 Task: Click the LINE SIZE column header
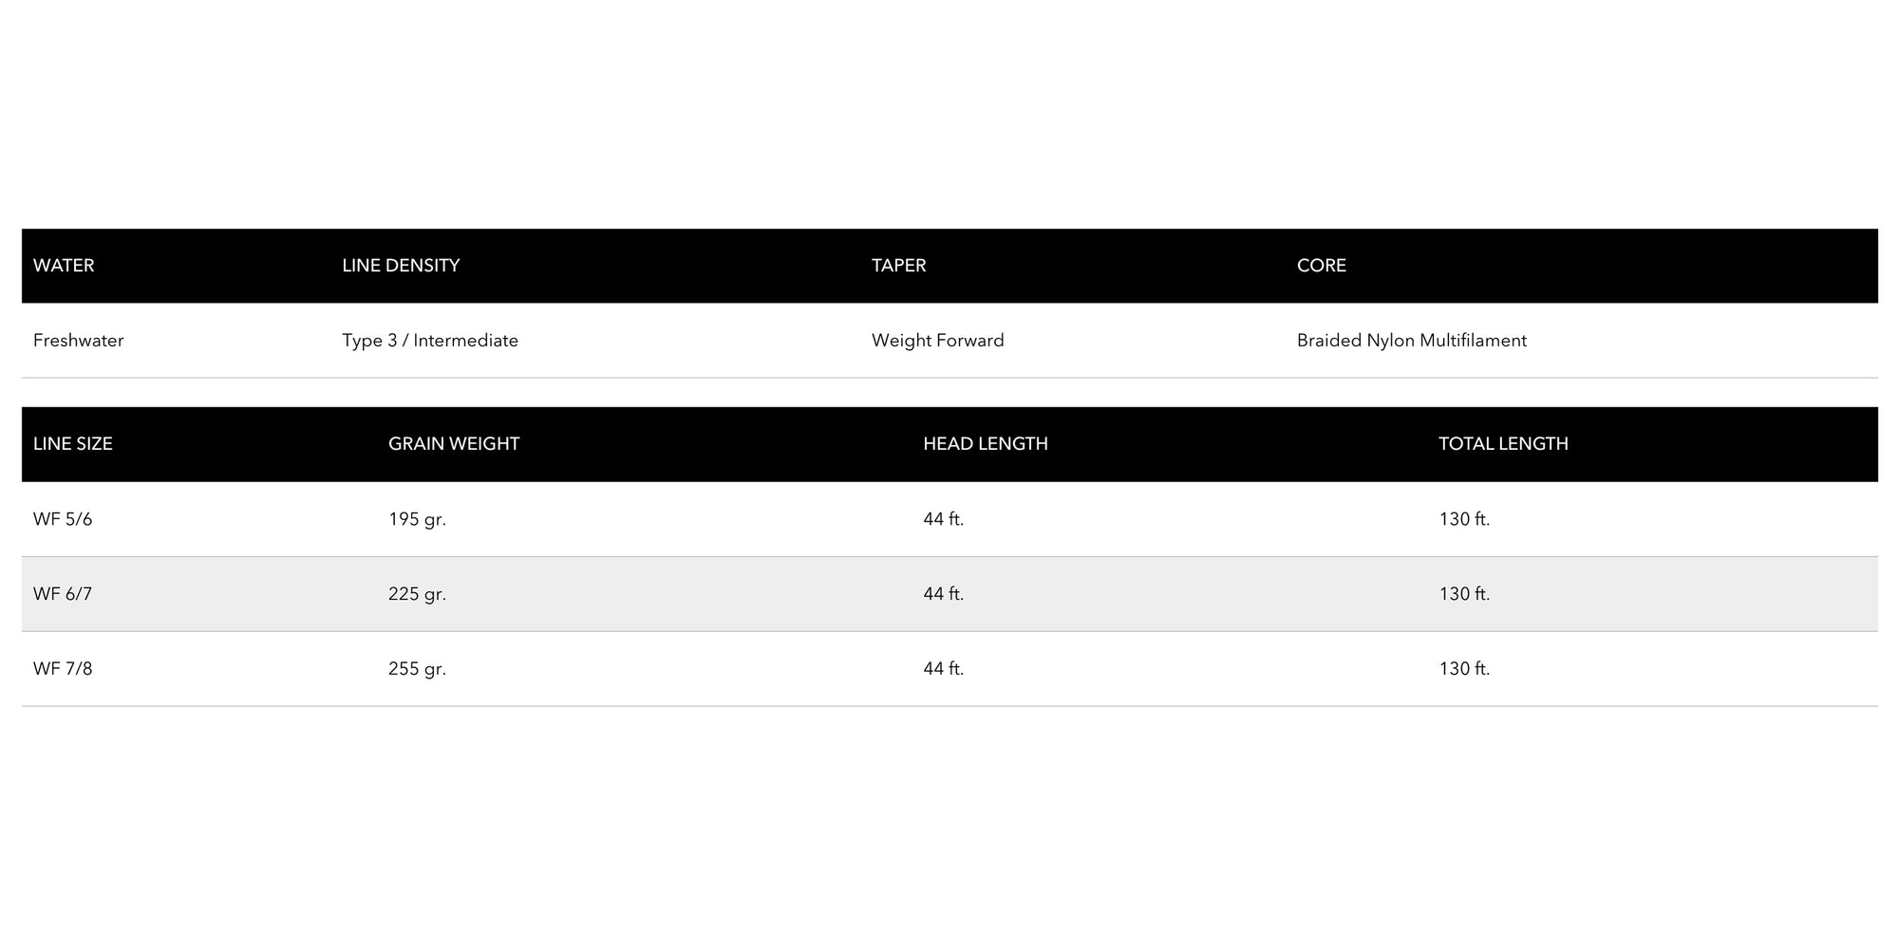(x=72, y=444)
